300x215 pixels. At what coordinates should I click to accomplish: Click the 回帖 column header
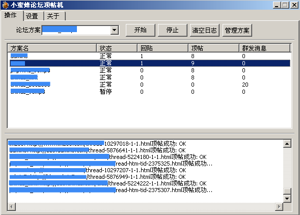click(x=163, y=48)
